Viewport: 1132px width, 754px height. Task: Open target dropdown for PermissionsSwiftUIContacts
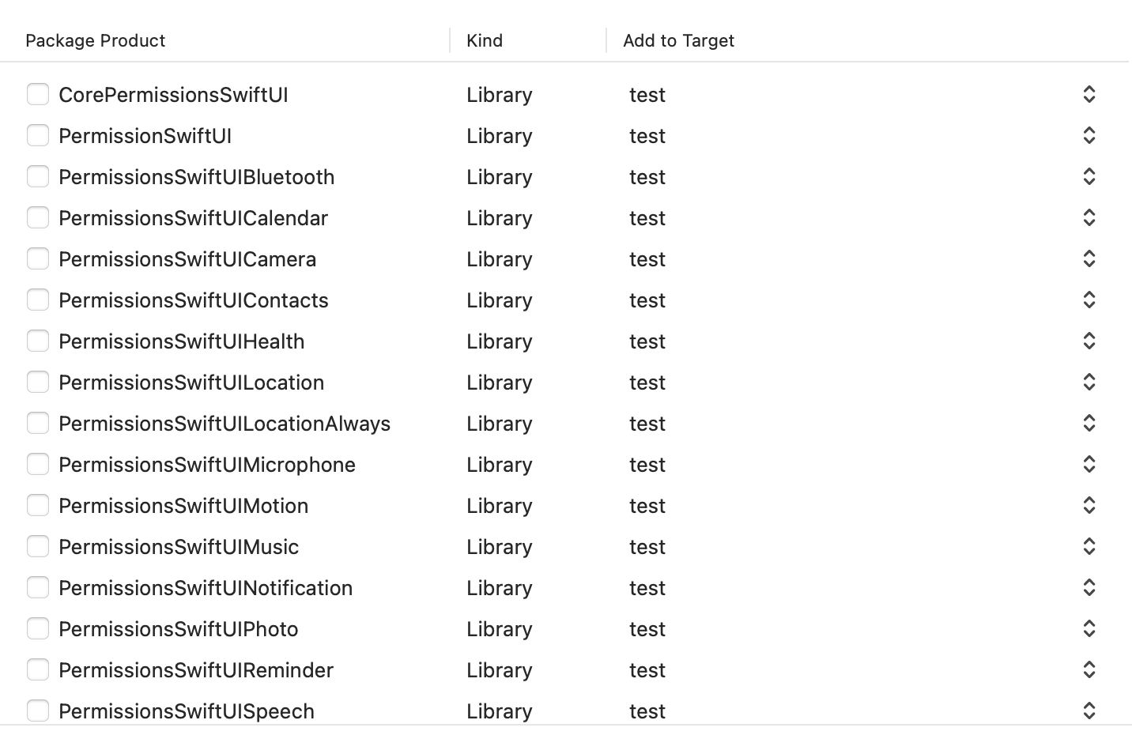[x=1089, y=300]
